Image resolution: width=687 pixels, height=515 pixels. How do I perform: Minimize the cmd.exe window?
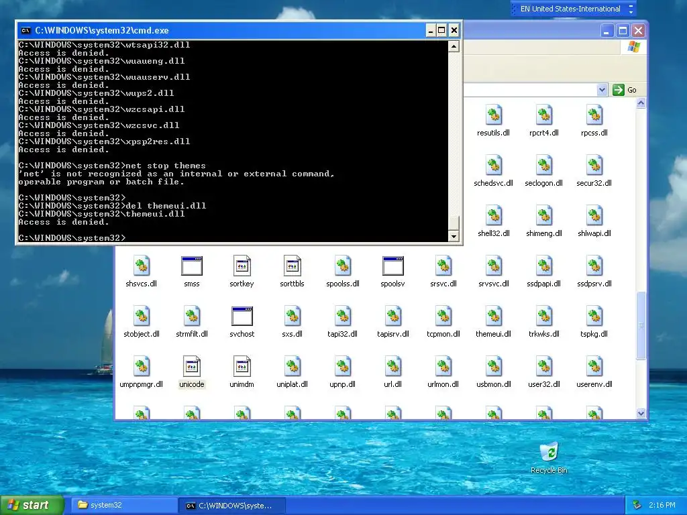pos(430,30)
